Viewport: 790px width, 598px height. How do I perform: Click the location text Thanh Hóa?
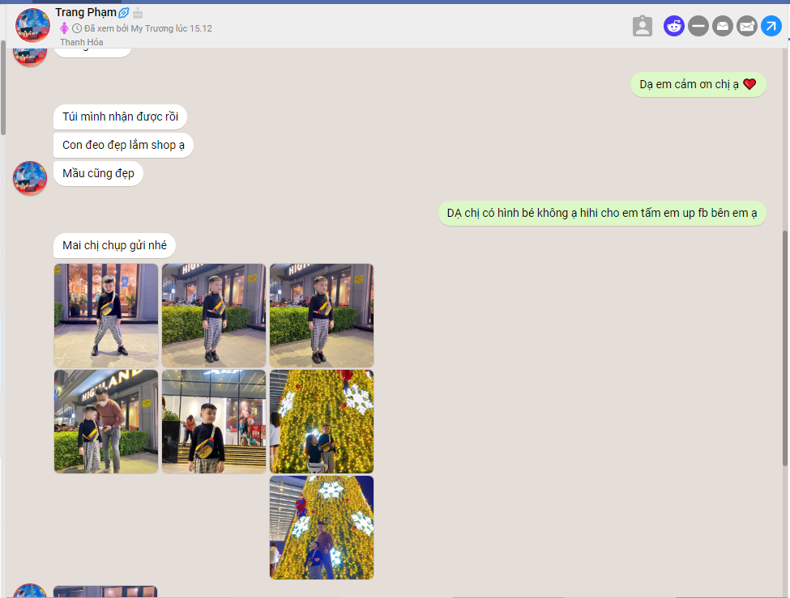click(x=82, y=42)
